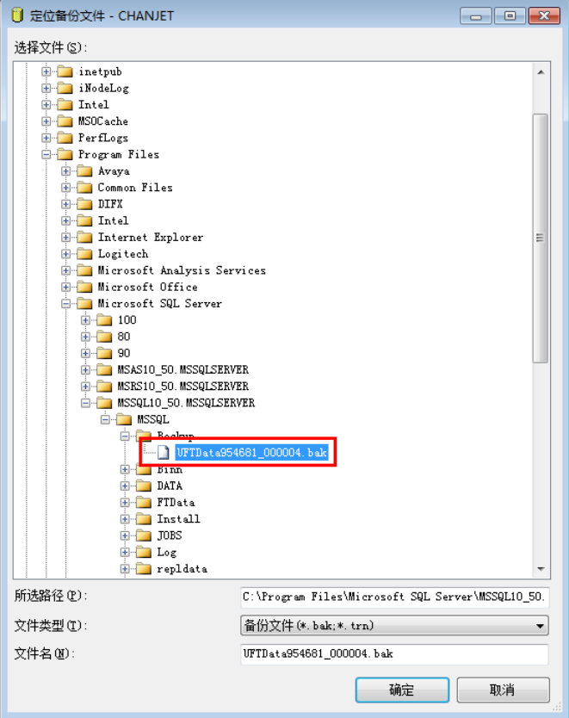Screen dimensions: 569x718
Task: Click the JOBS folder icon
Action: pos(144,535)
